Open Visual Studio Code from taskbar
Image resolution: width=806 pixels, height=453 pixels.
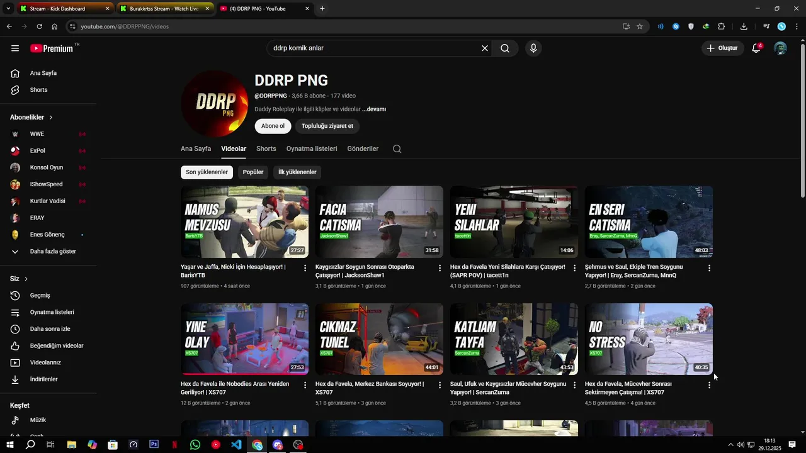236,445
